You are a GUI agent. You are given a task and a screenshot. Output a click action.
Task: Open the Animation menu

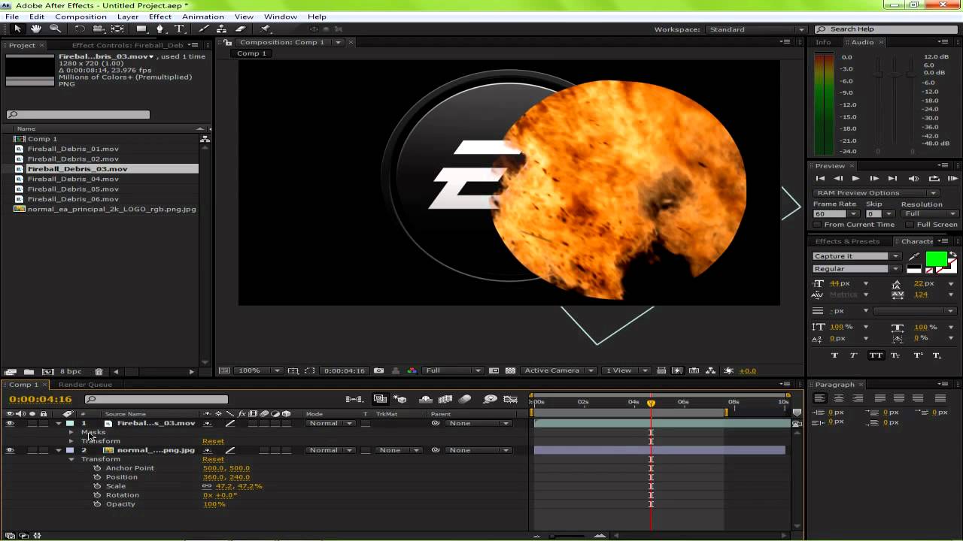203,17
